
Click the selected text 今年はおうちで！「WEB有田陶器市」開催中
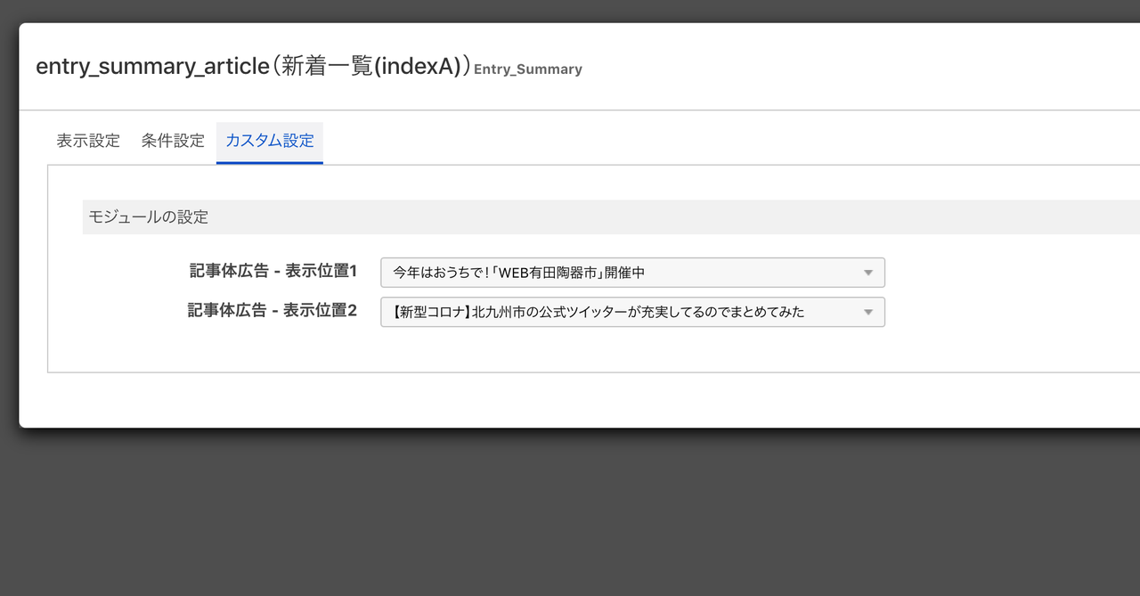(518, 273)
